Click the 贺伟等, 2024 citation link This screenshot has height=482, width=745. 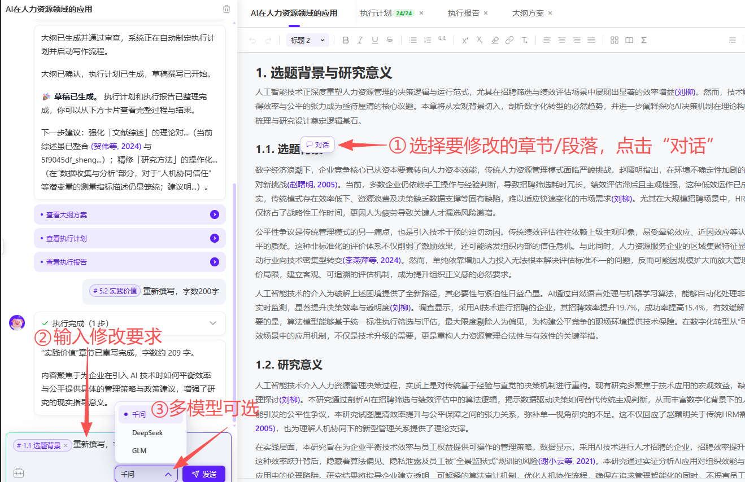coord(116,146)
